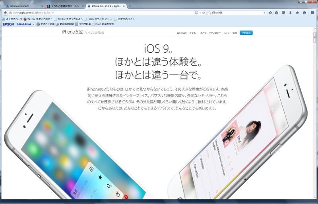
Task: Click the Firefox を使いこなそう bookmark
Action: (38, 19)
